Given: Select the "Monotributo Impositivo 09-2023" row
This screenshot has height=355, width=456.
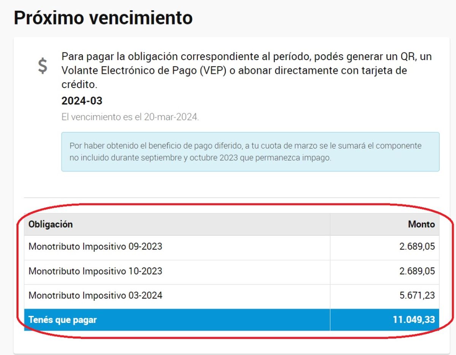Looking at the screenshot, I should click(x=96, y=247).
